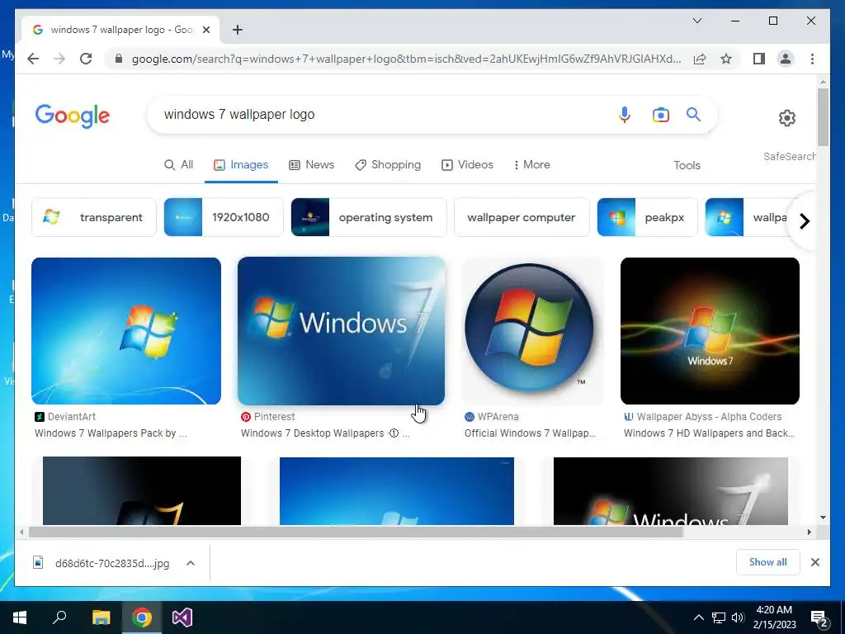The image size is (845, 634).
Task: Search by image with Google Lens camera
Action: tap(660, 115)
